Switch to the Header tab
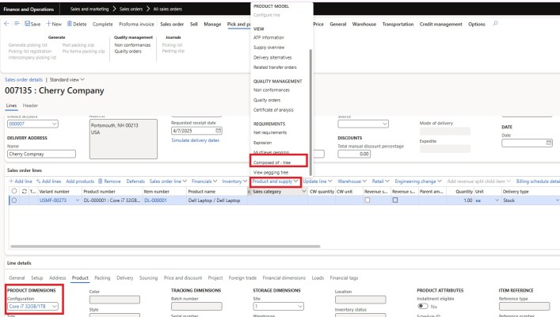This screenshot has width=560, height=317. [30, 105]
